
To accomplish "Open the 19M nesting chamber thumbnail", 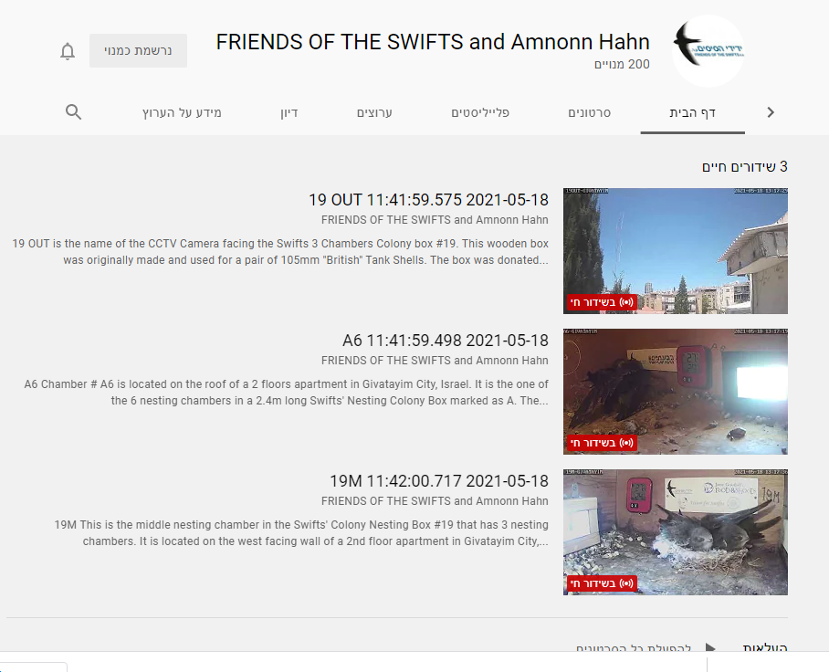I will [675, 532].
